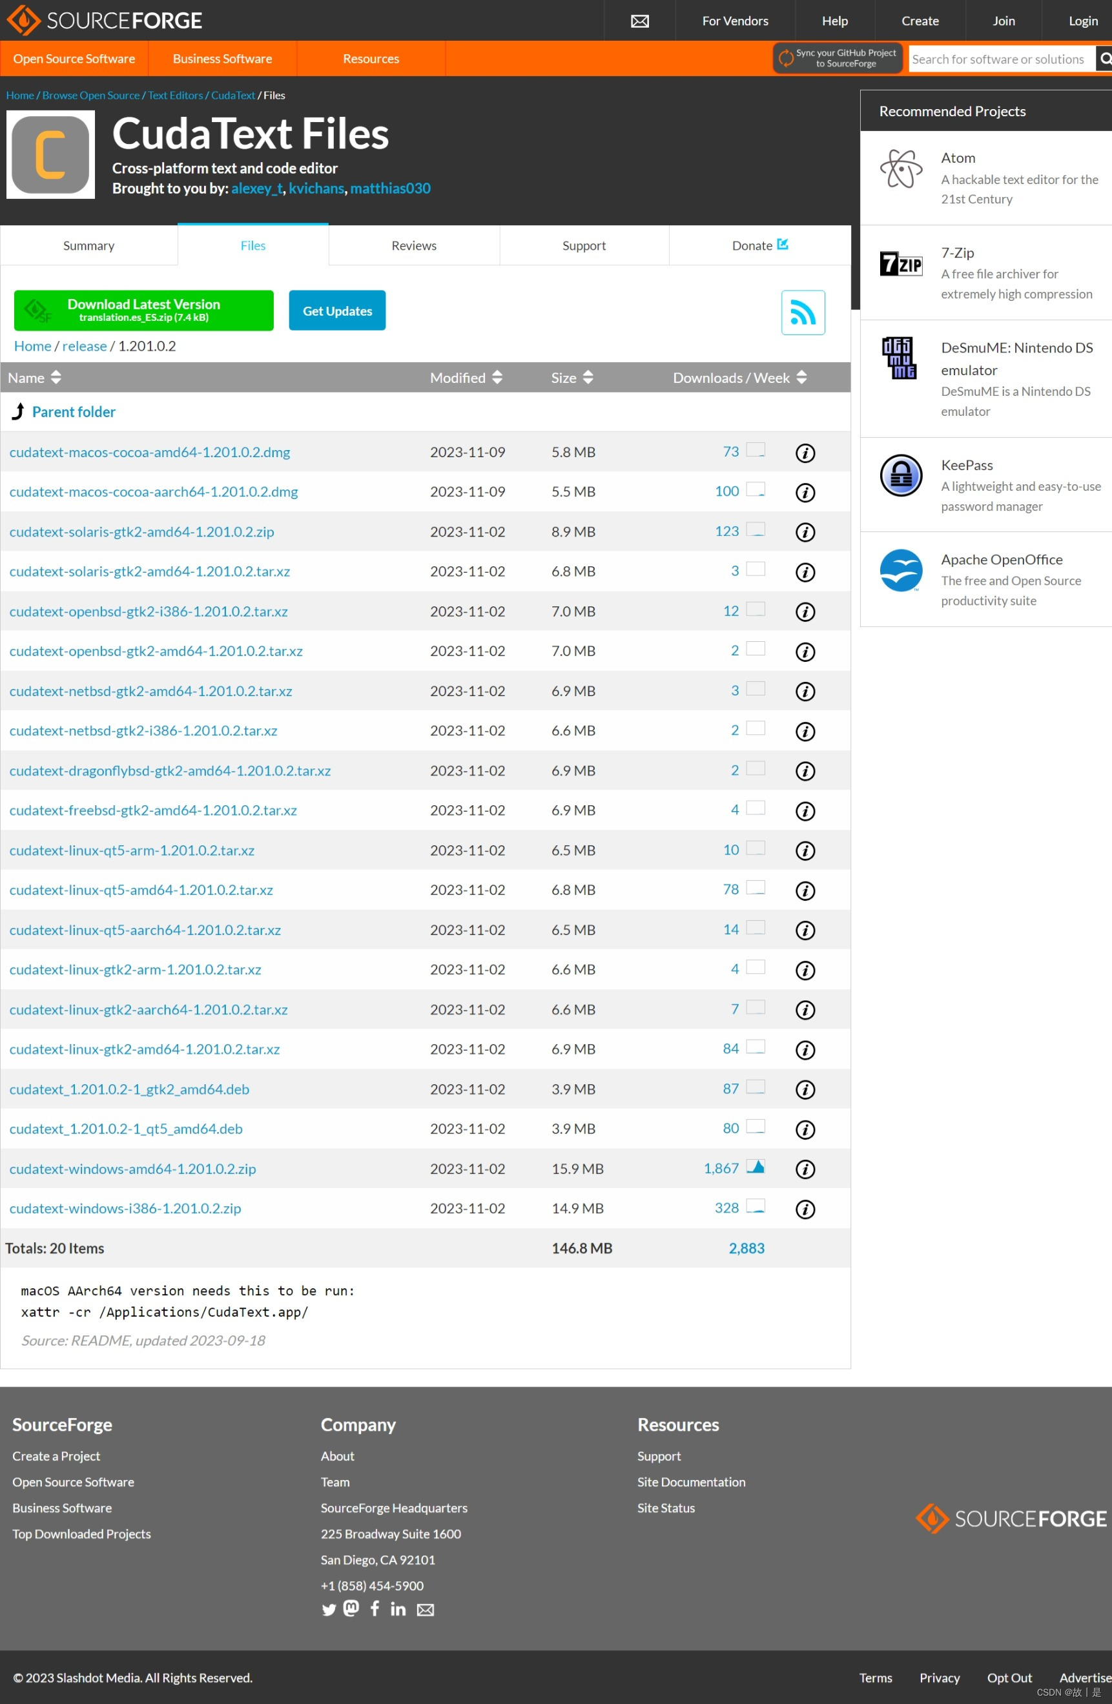Click the Site Status link
The width and height of the screenshot is (1112, 1704).
click(x=666, y=1508)
